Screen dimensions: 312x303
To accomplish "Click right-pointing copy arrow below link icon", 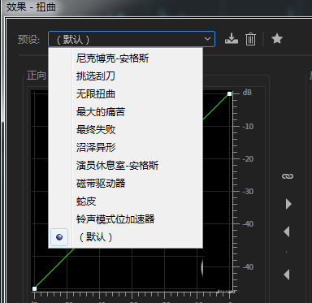I will (x=288, y=204).
